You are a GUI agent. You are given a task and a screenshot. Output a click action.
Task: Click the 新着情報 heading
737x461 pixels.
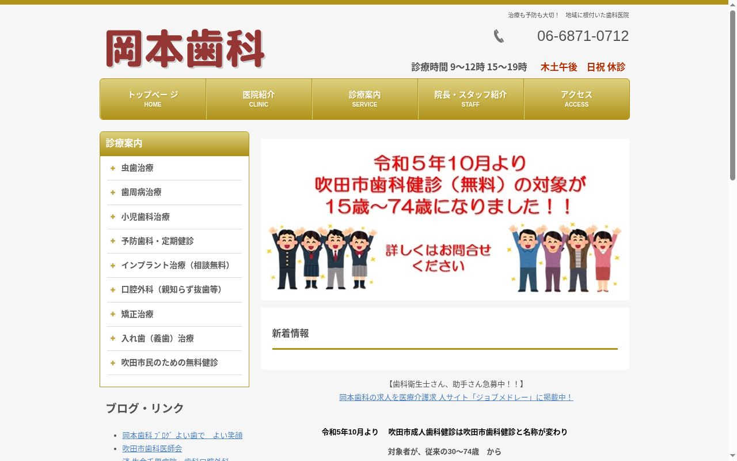[290, 334]
